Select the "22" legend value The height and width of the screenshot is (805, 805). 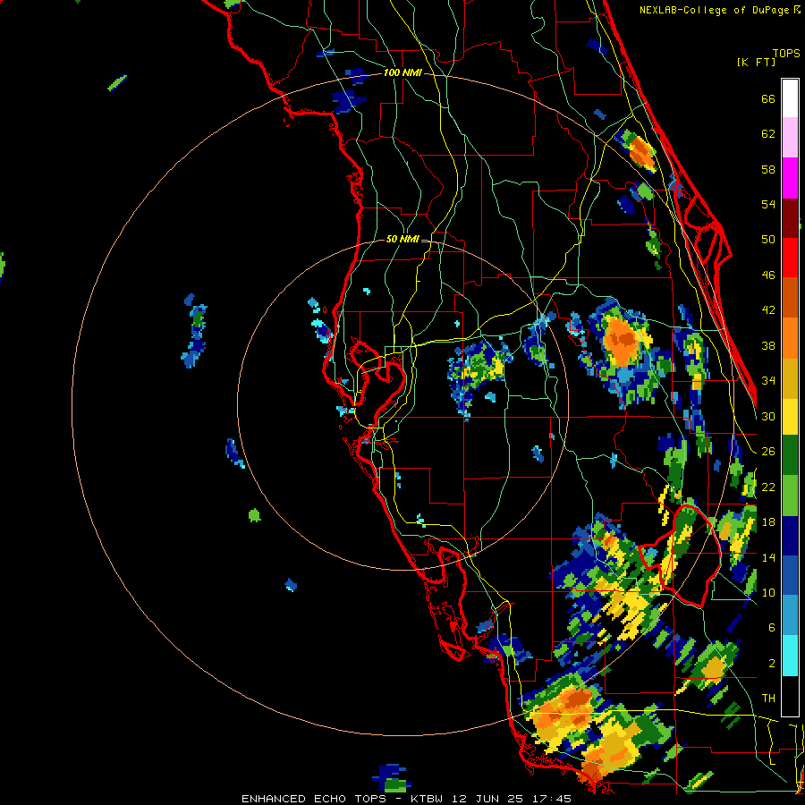pyautogui.click(x=768, y=487)
